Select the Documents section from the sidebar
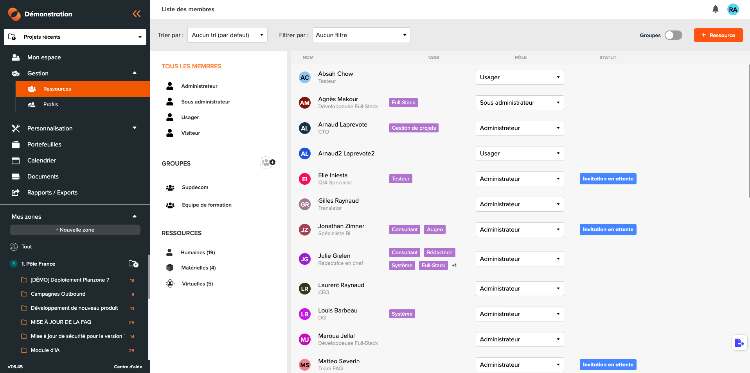This screenshot has height=373, width=750. (43, 176)
